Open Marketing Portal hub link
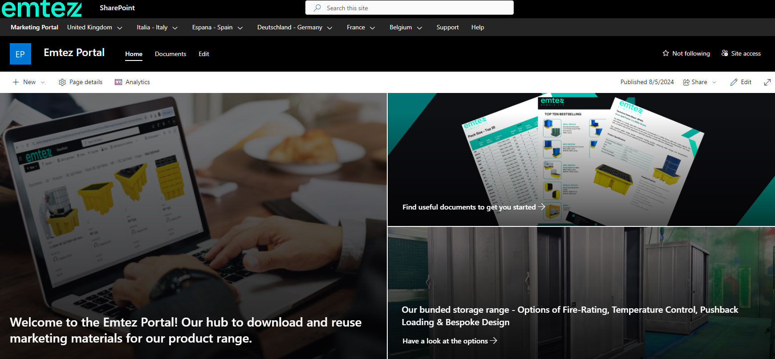This screenshot has height=359, width=775. click(34, 27)
